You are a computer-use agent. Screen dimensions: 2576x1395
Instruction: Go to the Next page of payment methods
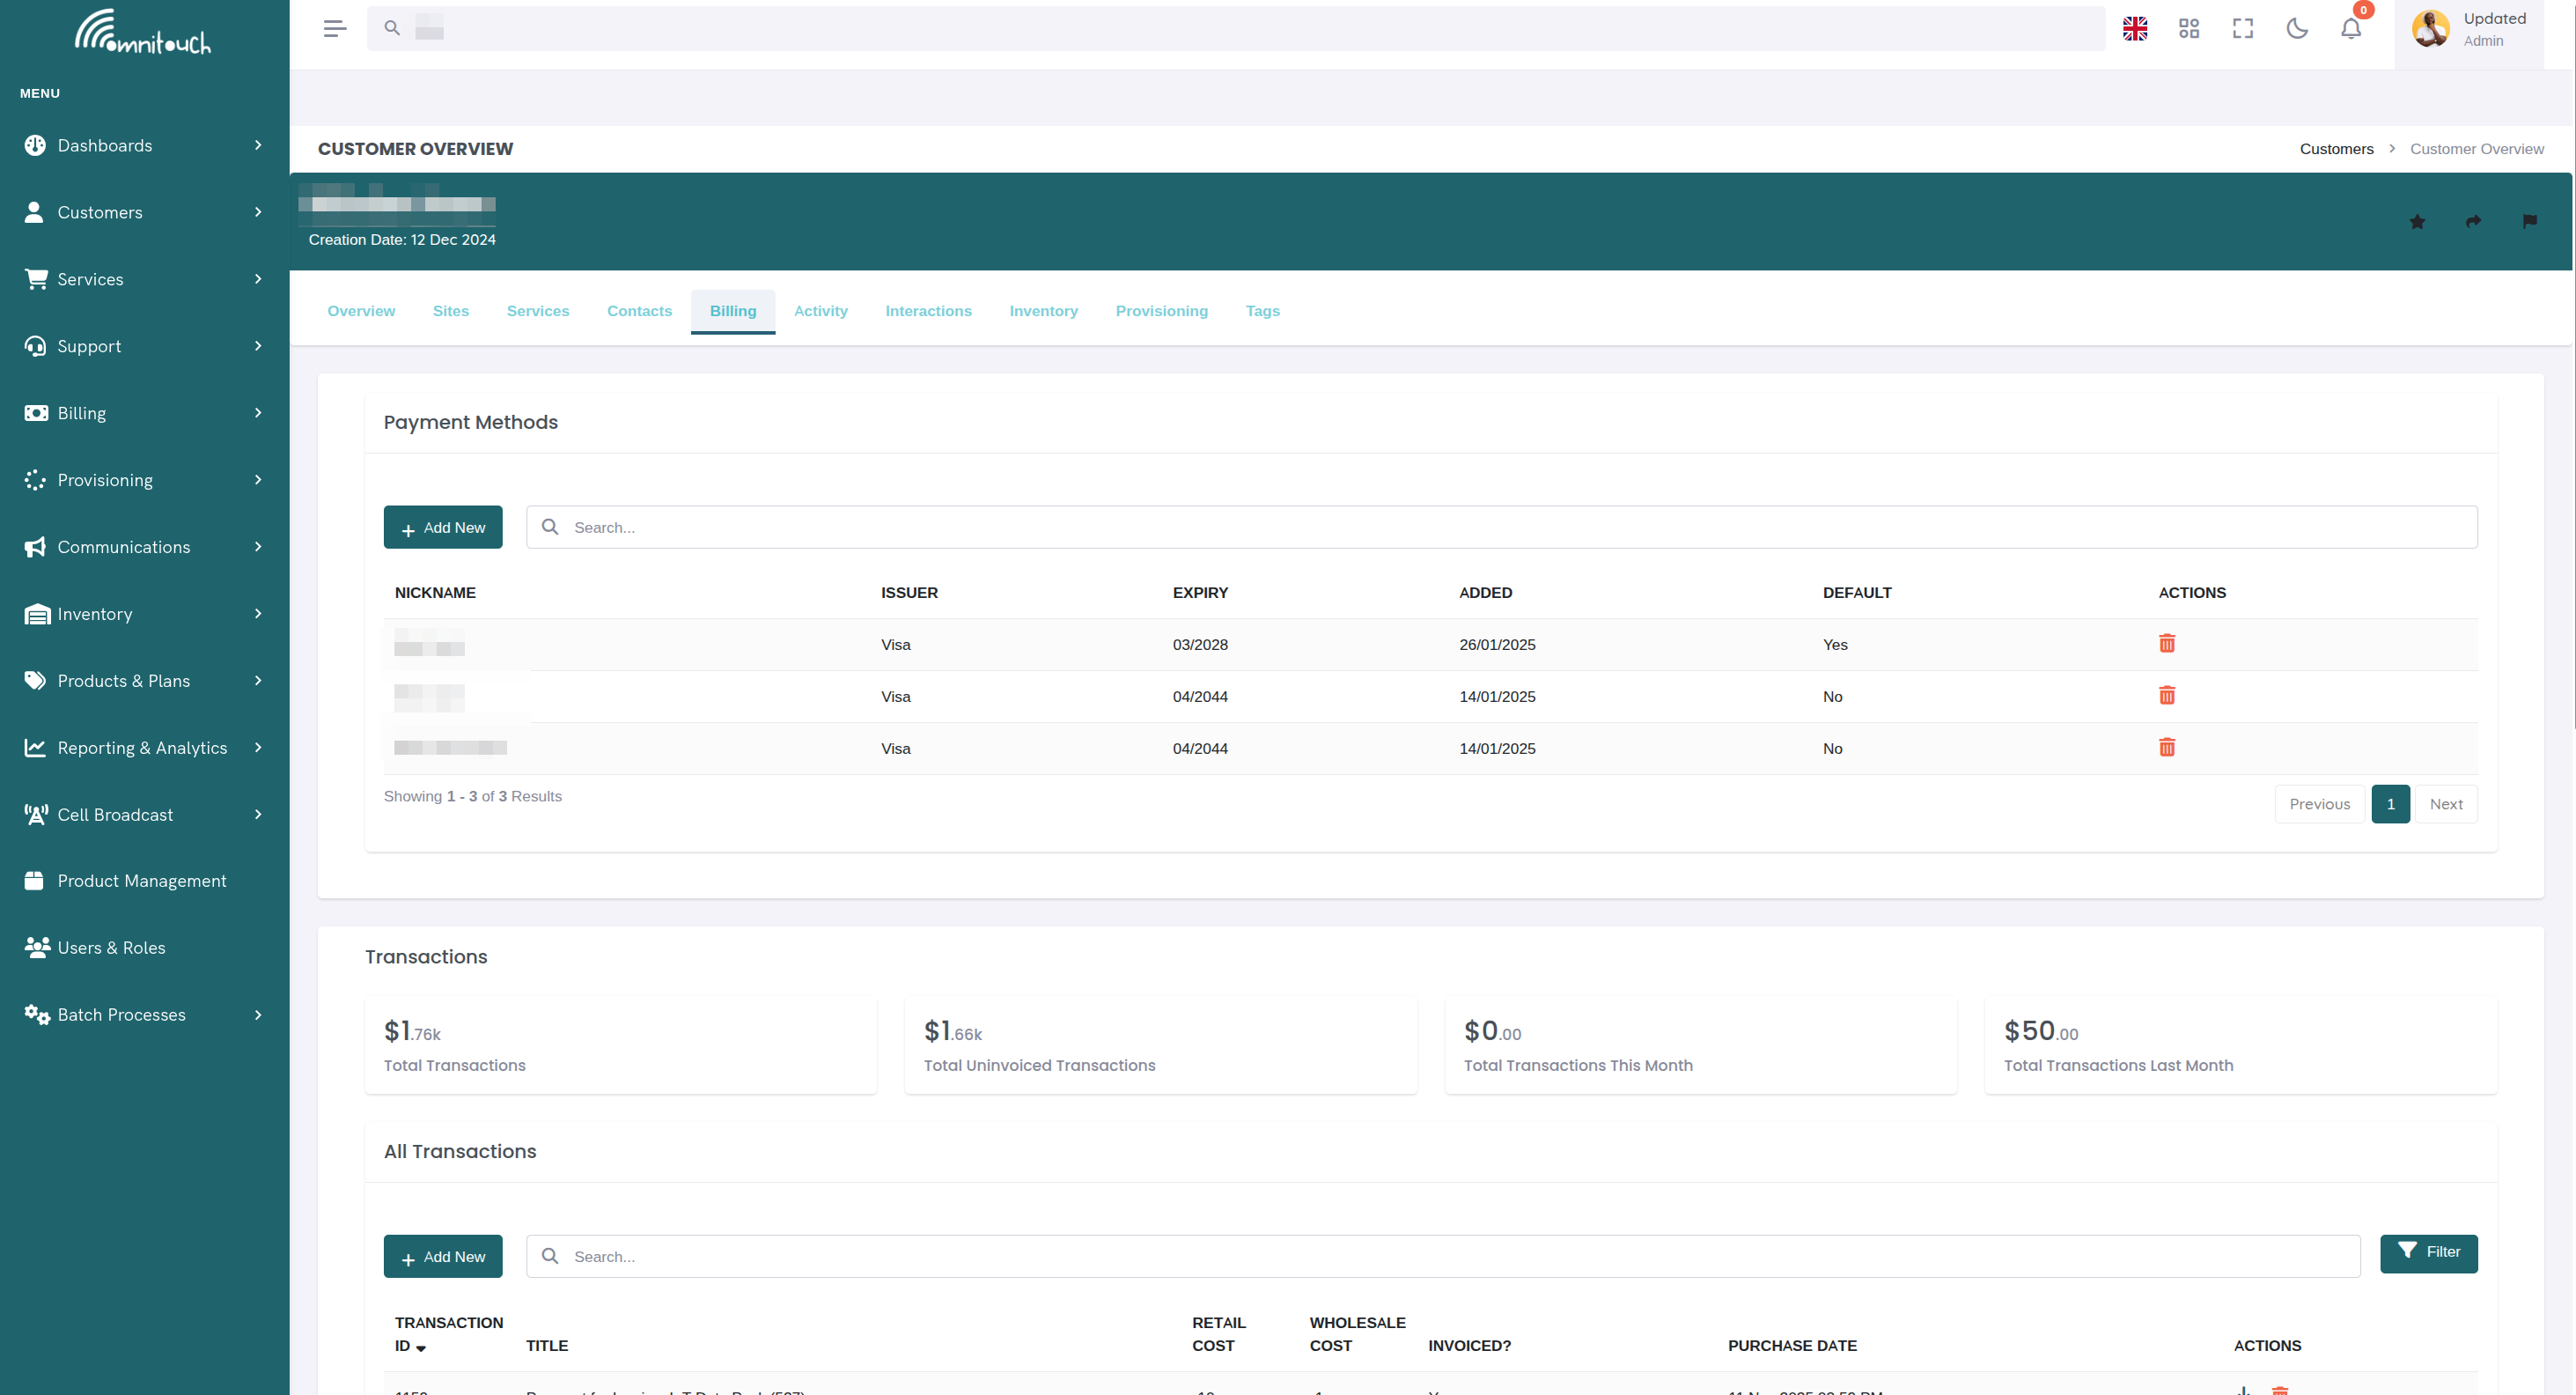tap(2447, 803)
